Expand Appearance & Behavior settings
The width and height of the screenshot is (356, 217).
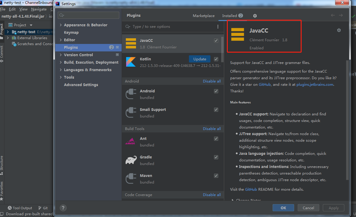point(61,25)
